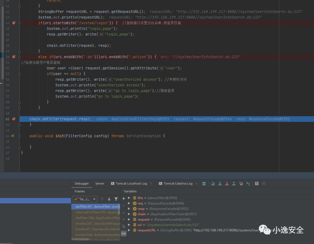Click the init method name on line 64

pyautogui.click(x=60, y=136)
